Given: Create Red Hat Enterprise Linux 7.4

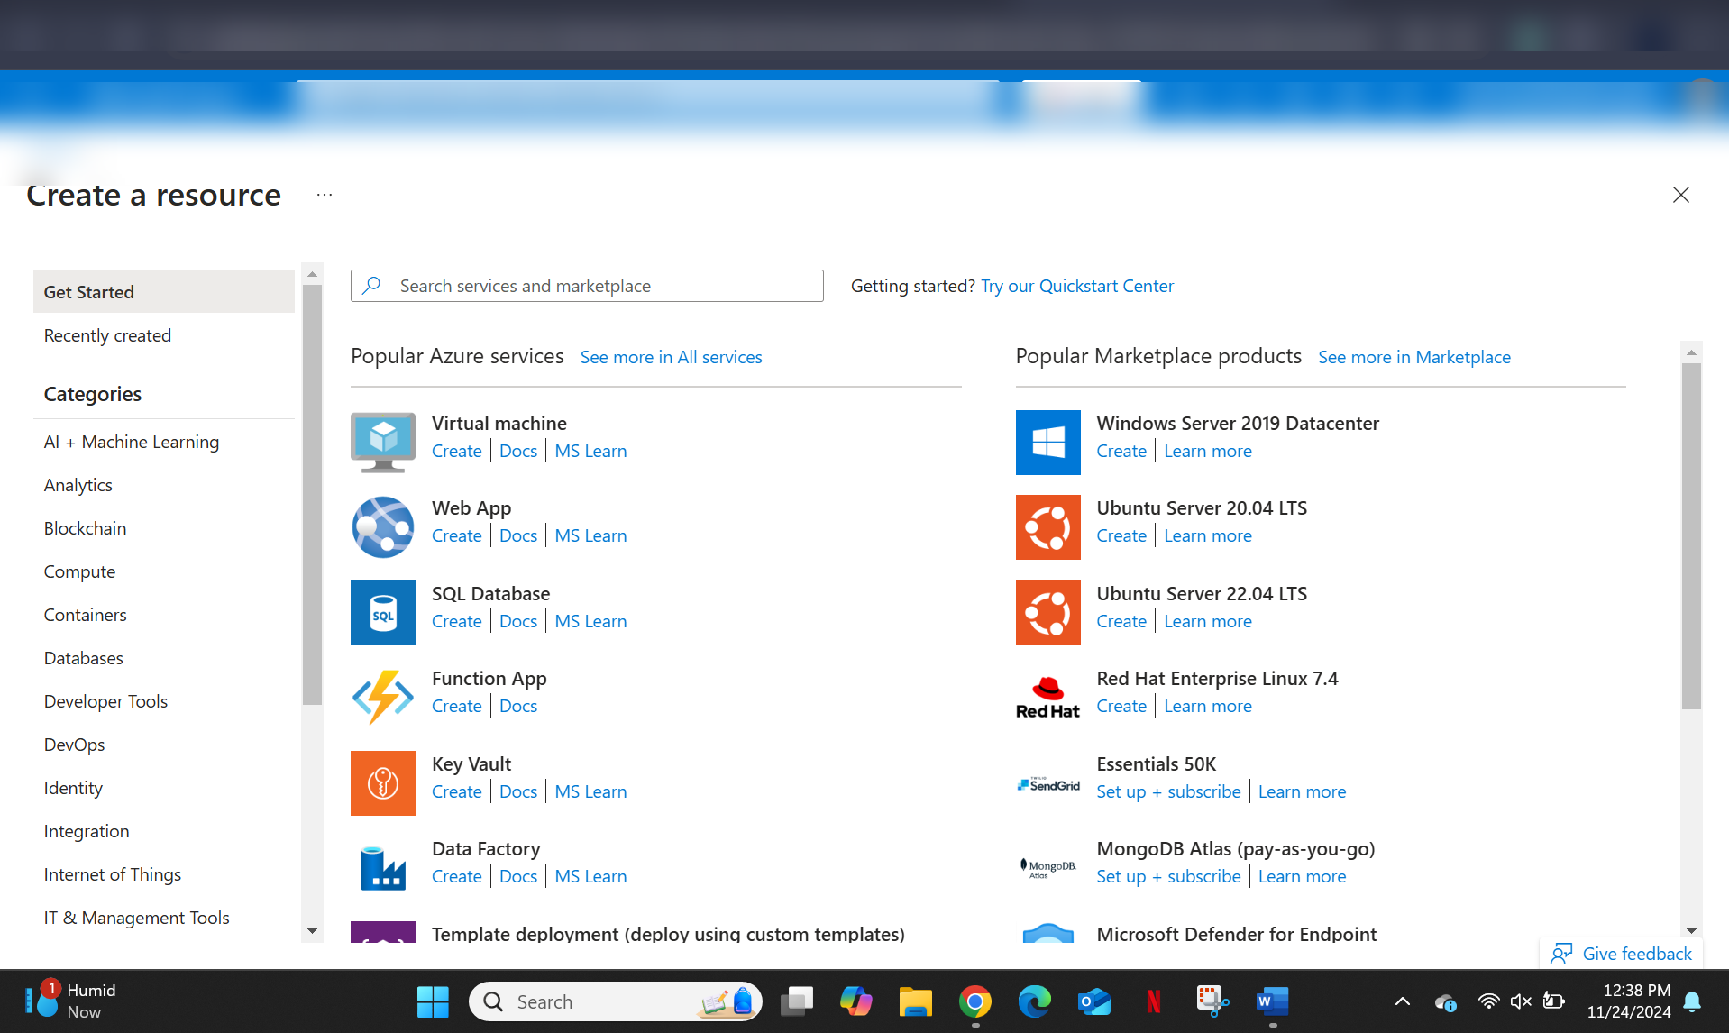Looking at the screenshot, I should 1121,706.
